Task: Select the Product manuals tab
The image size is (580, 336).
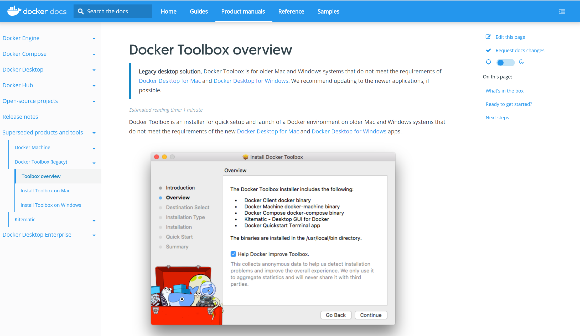Action: [243, 12]
